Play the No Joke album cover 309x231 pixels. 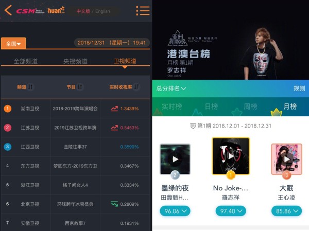(x=231, y=156)
